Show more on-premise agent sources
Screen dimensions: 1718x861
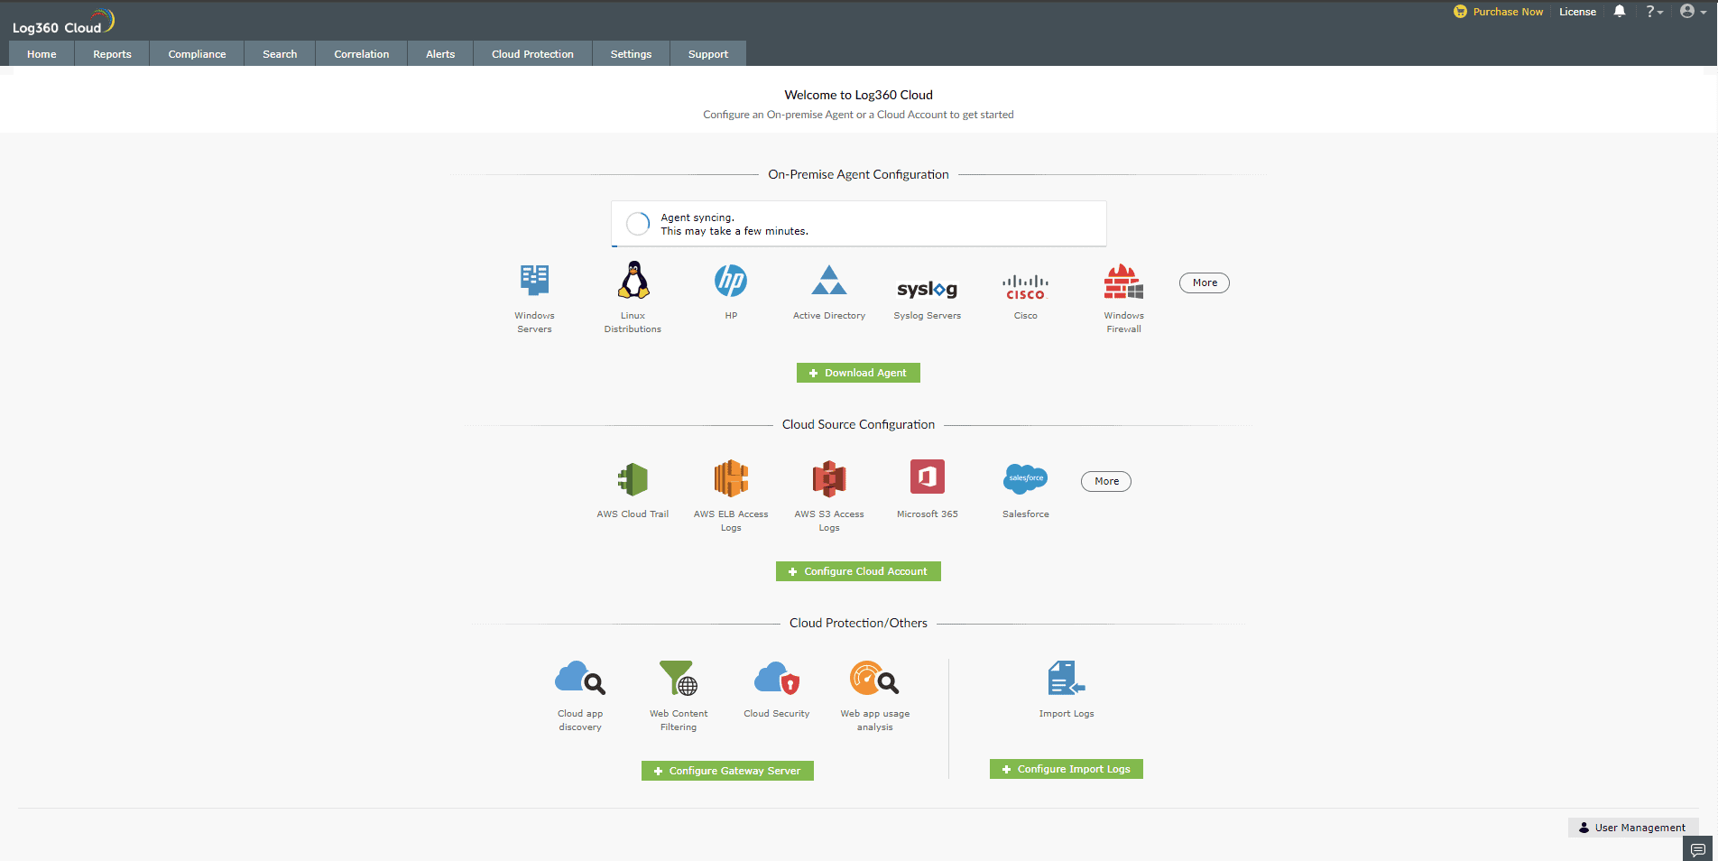(1205, 282)
